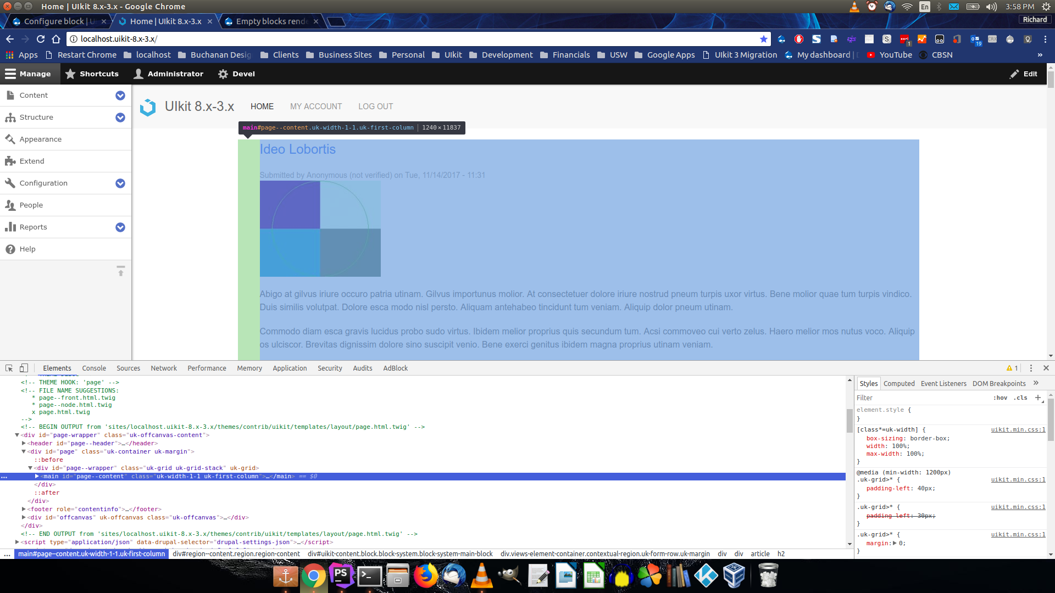The width and height of the screenshot is (1055, 593).
Task: Toggle .cls class editor
Action: (x=1020, y=398)
